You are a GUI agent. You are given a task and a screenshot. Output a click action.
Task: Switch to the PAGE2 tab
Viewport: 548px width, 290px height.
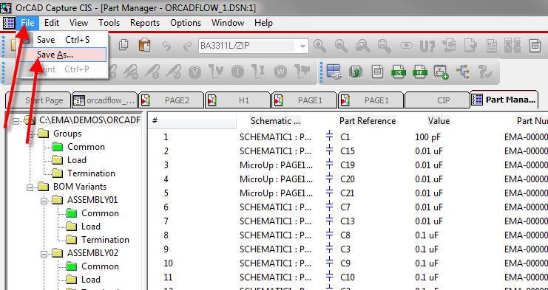coord(172,100)
